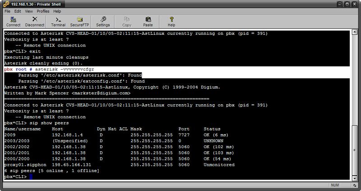Viewport: 361px width, 191px height.
Task: Click '6 sip peers' summary line
Action: point(51,171)
